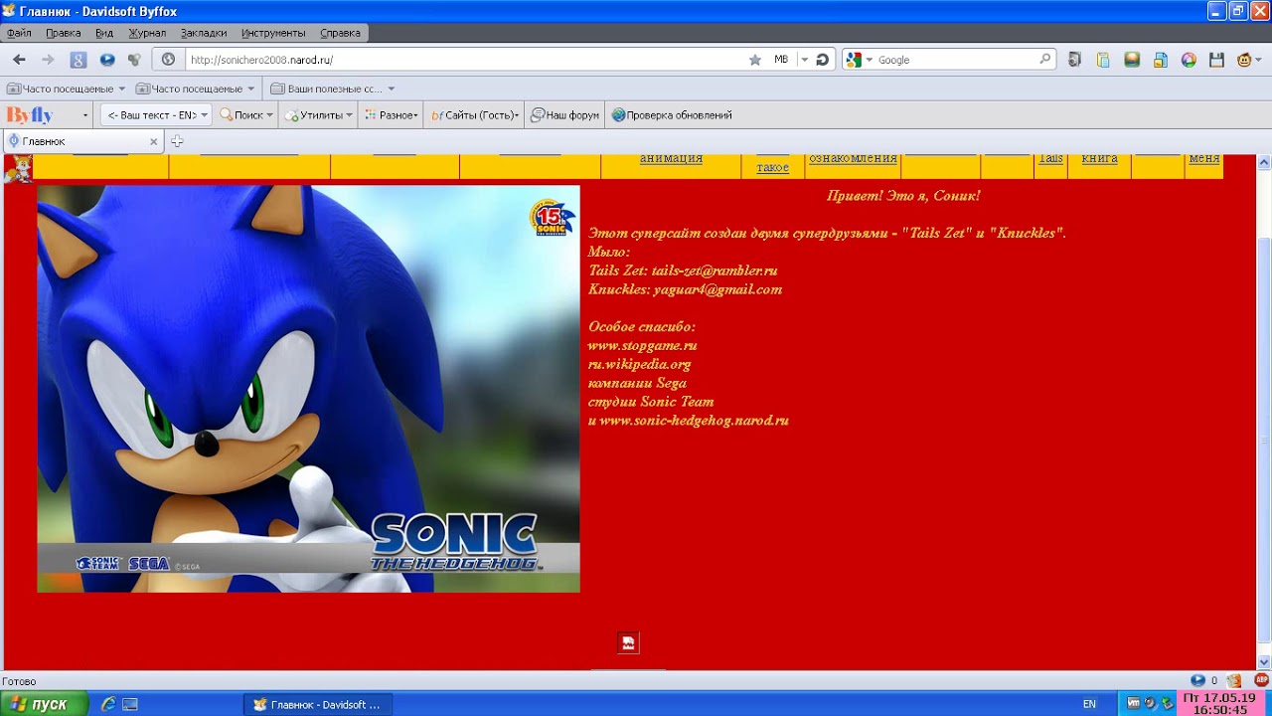Click Show Desktop quick launch icon
The width and height of the screenshot is (1272, 716).
[x=130, y=704]
